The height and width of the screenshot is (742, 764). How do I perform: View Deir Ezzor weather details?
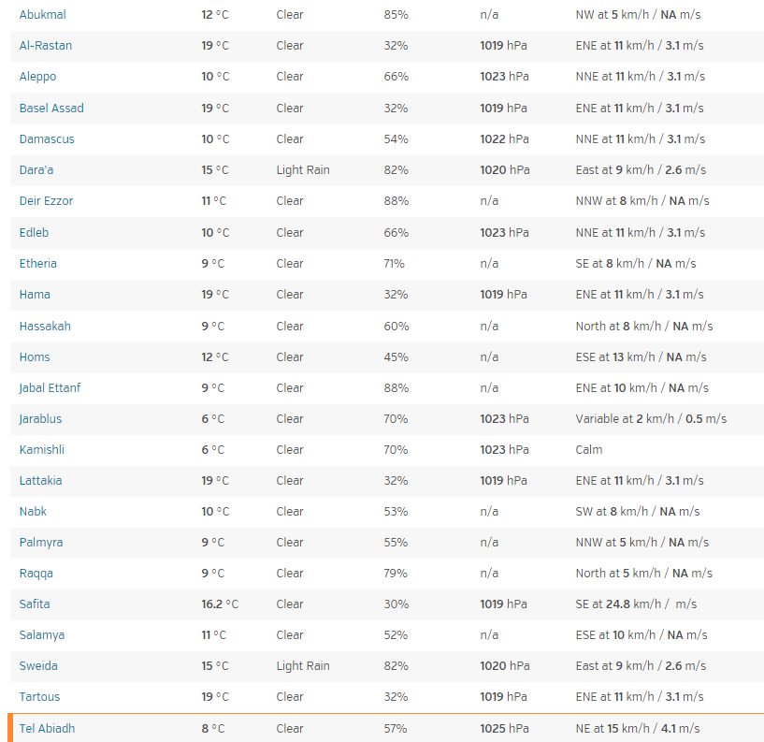point(46,201)
